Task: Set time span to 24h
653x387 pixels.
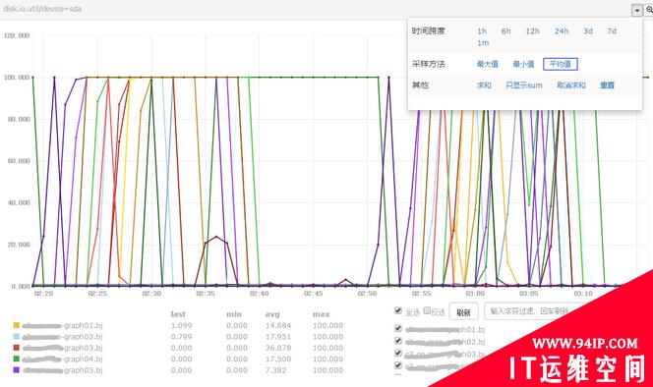Action: 562,31
